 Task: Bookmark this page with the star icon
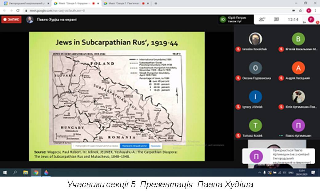point(300,11)
